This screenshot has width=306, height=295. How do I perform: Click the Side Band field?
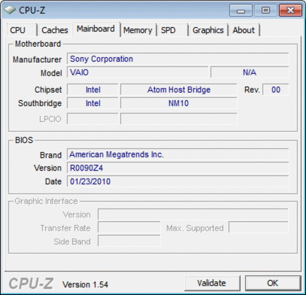129,241
